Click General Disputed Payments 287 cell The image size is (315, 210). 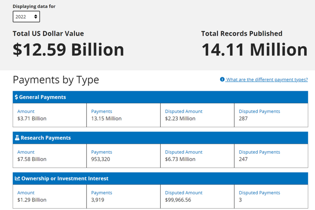271,115
